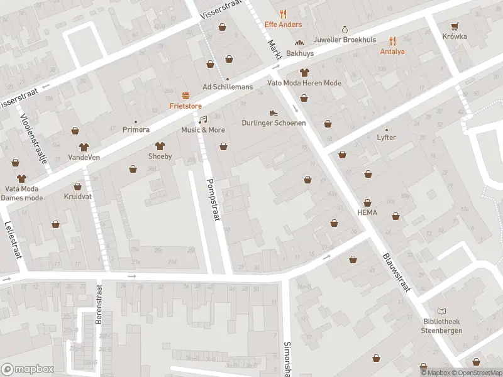Click the Frietstore burger icon
This screenshot has width=503, height=377.
point(185,96)
